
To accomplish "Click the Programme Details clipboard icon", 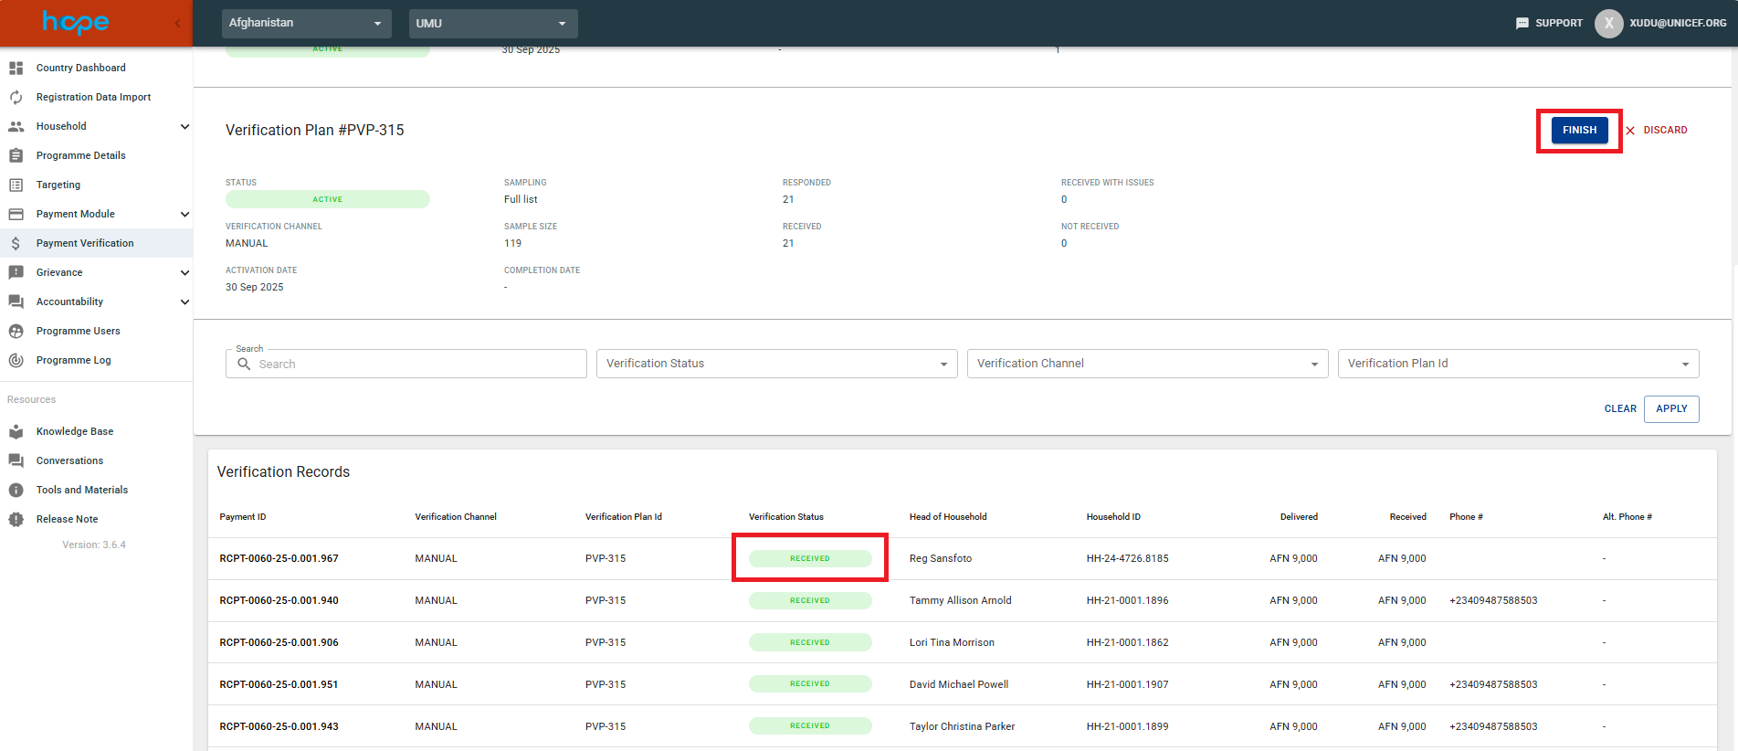I will (x=16, y=155).
